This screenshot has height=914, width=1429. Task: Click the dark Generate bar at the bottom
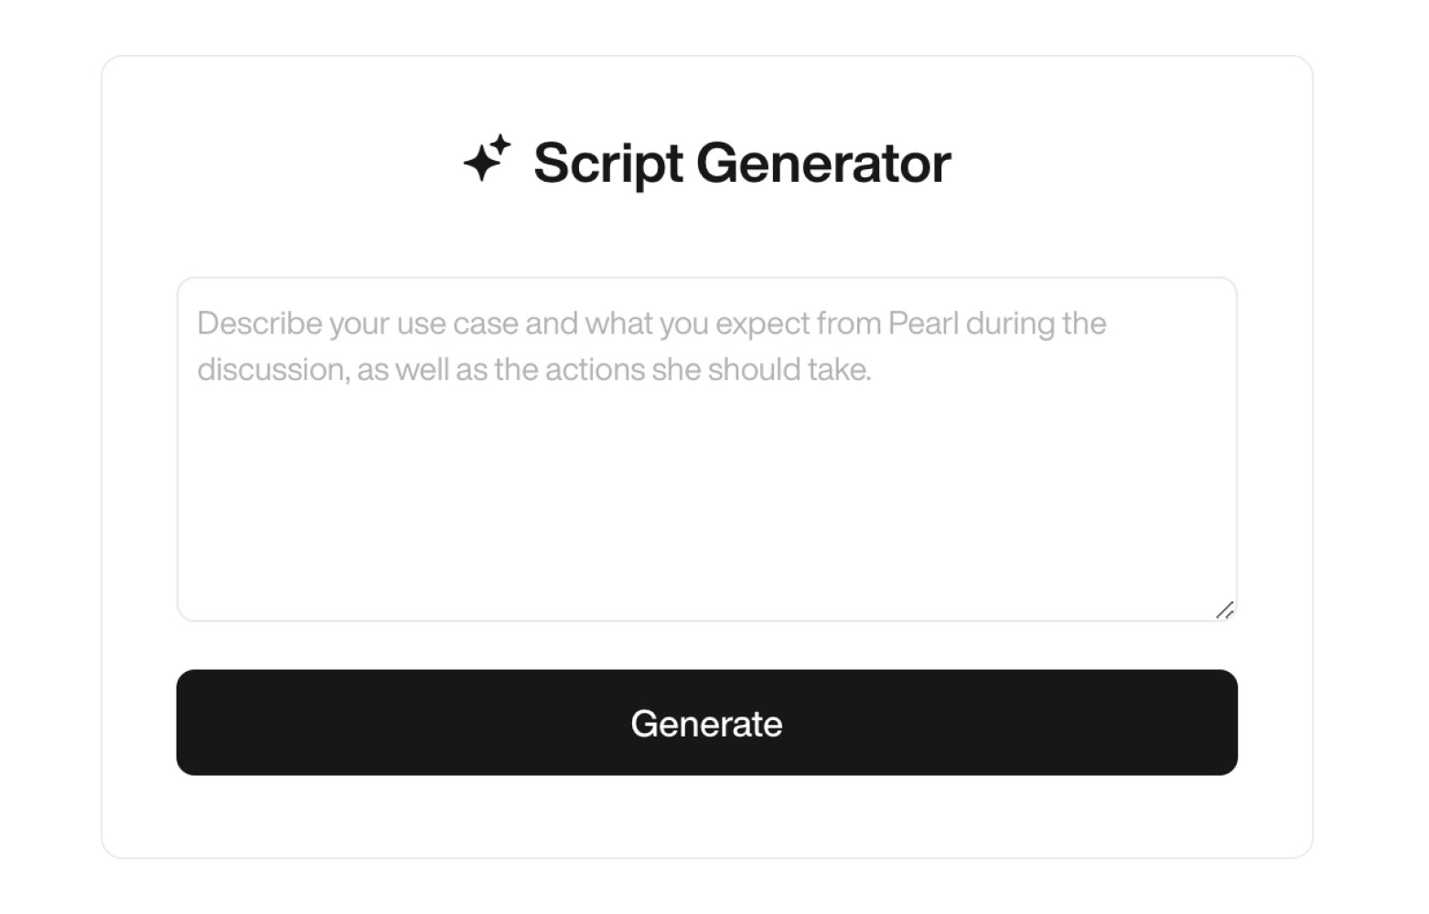click(x=705, y=723)
